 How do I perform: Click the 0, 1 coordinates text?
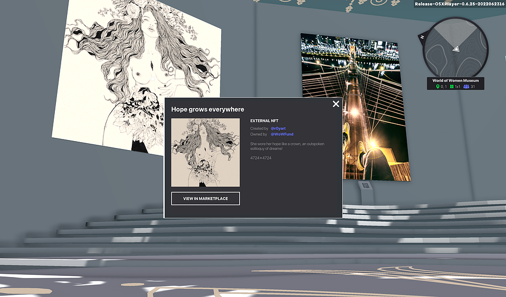(444, 87)
